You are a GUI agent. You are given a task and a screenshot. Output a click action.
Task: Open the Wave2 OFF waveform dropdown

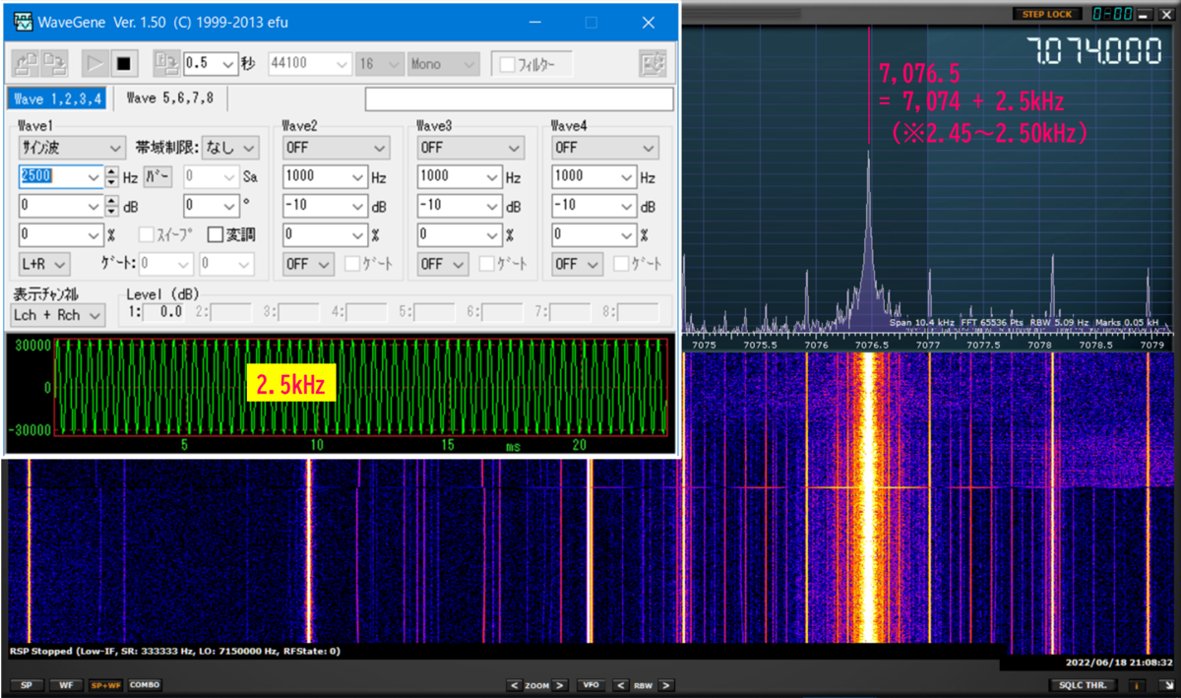point(336,148)
